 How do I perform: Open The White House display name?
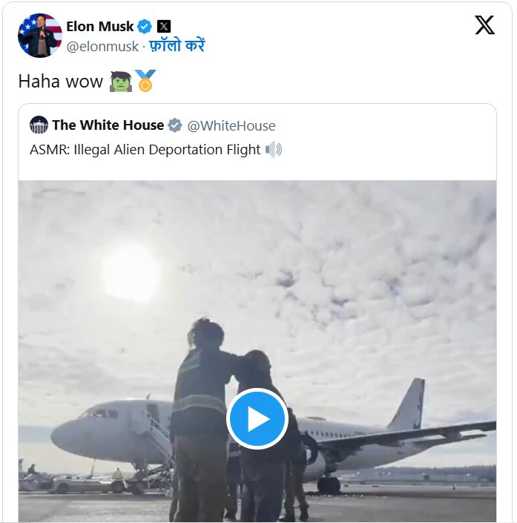pos(108,125)
